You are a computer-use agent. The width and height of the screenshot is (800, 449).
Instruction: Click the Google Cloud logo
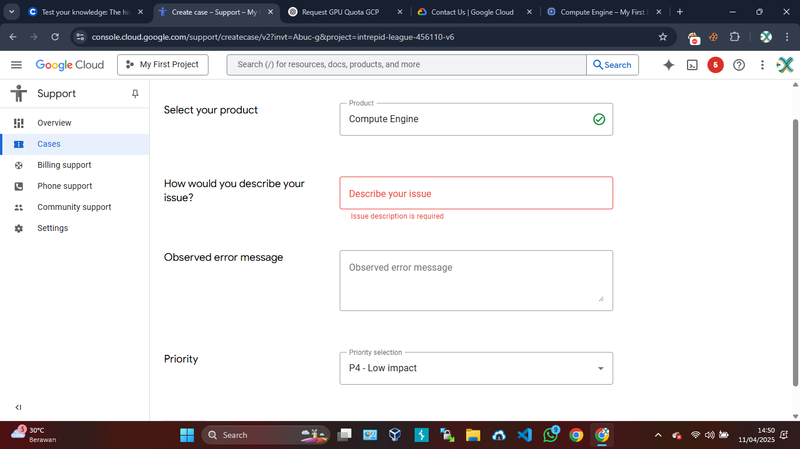point(70,65)
